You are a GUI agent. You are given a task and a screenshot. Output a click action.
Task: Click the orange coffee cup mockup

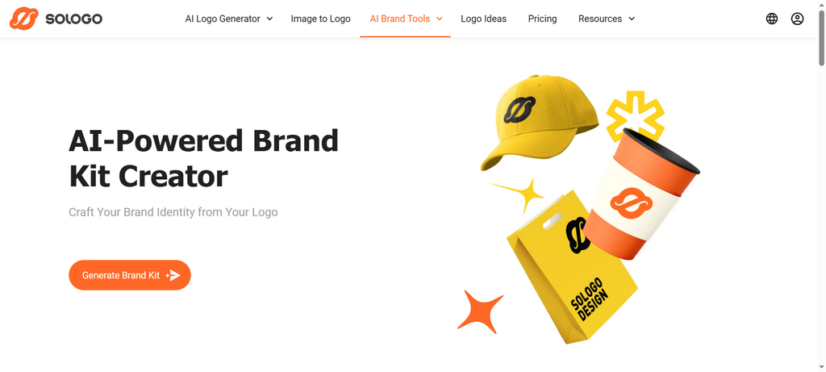[643, 195]
